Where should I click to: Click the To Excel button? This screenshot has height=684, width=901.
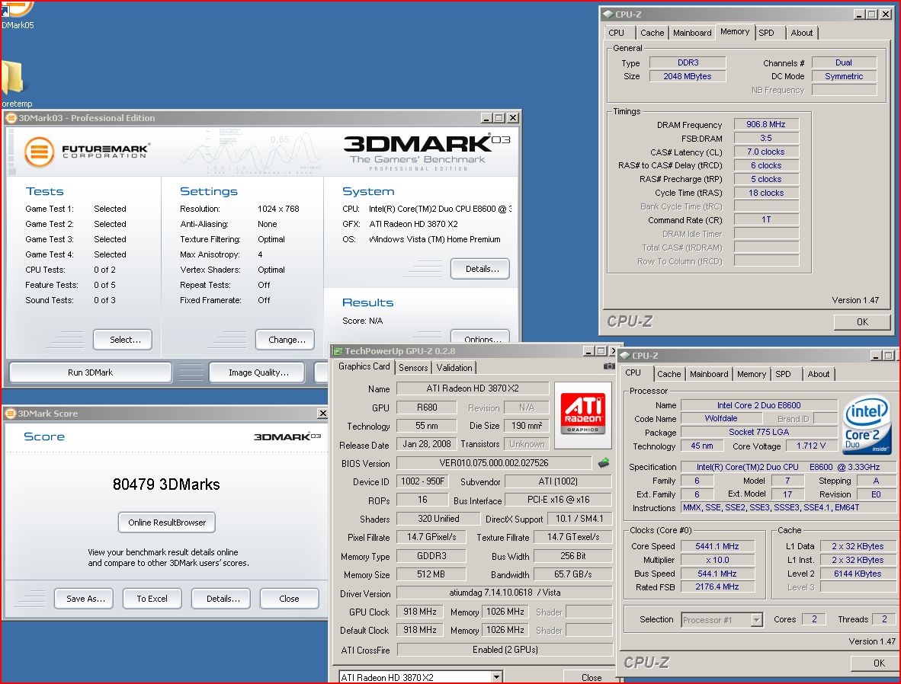[152, 599]
